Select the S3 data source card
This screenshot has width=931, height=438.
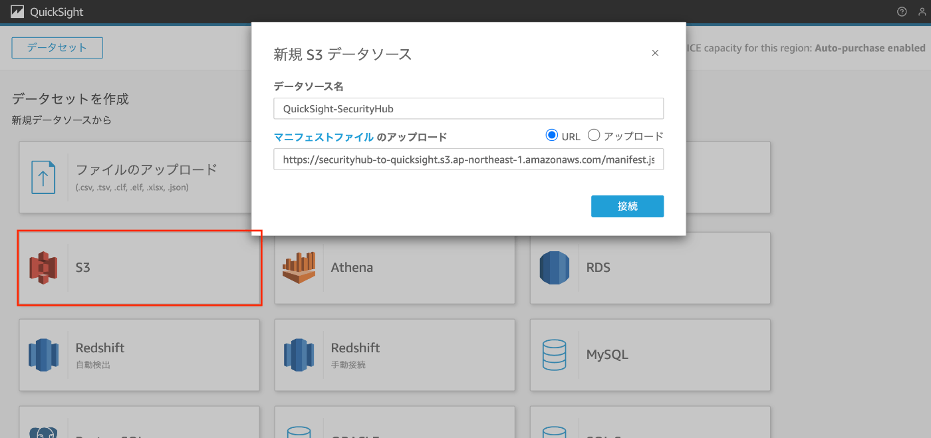click(139, 268)
